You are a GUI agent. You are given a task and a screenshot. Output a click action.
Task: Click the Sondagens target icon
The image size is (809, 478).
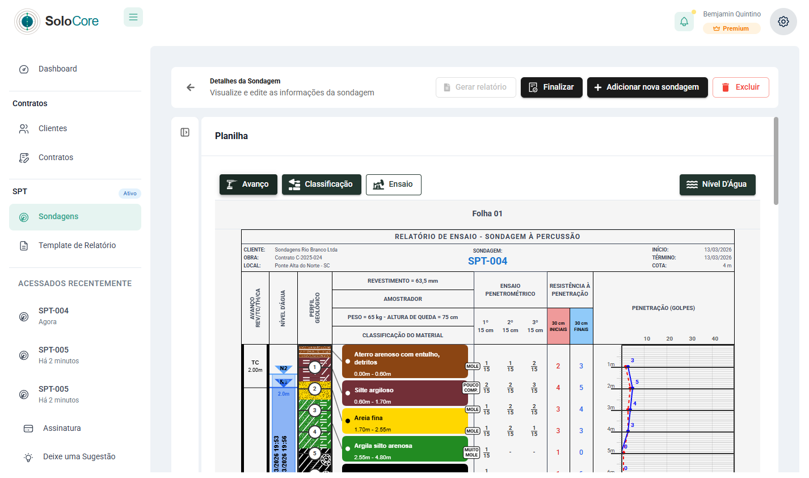(x=24, y=217)
